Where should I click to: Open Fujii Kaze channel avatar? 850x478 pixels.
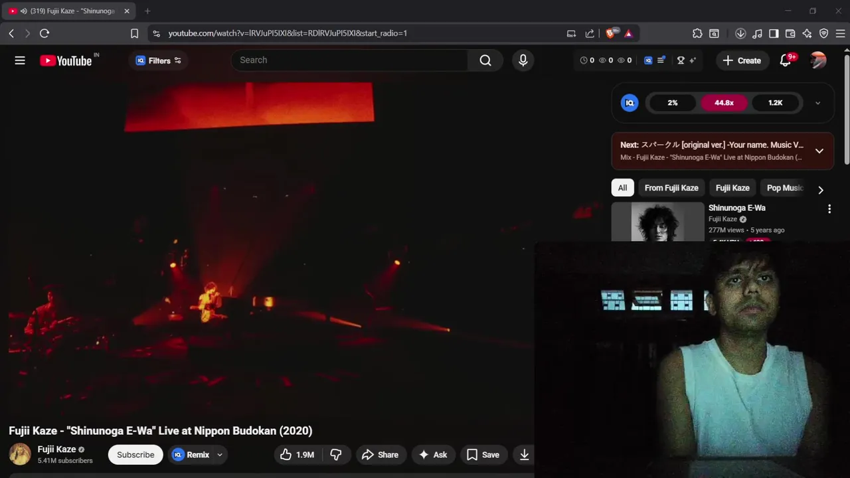coord(20,454)
